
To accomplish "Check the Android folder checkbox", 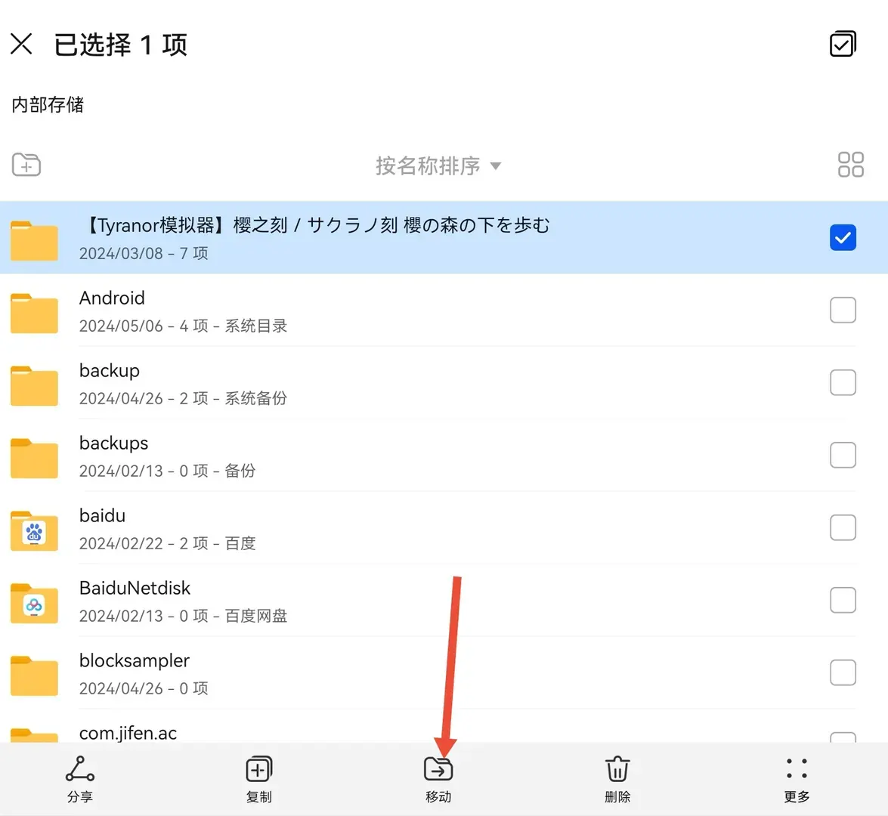I will (843, 310).
